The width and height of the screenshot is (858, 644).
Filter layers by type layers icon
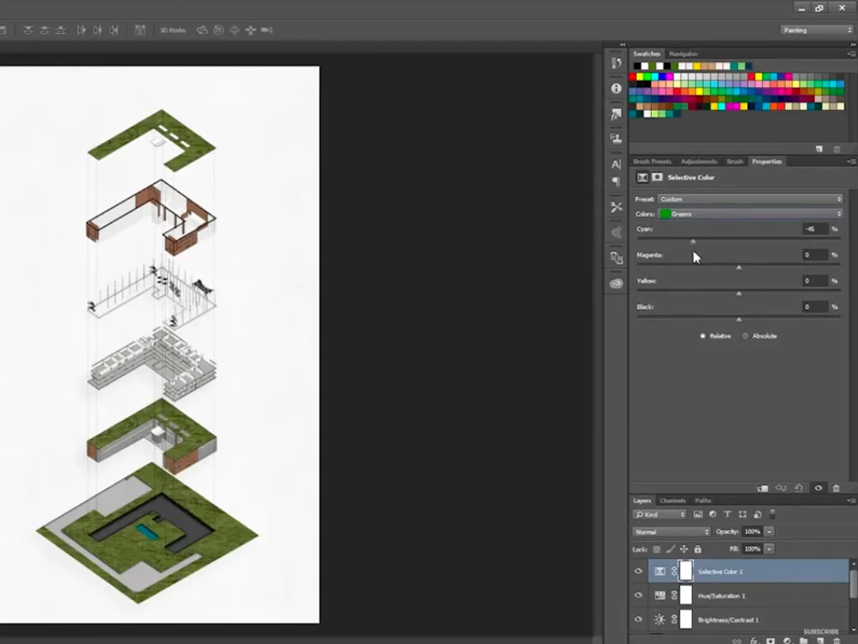[727, 514]
